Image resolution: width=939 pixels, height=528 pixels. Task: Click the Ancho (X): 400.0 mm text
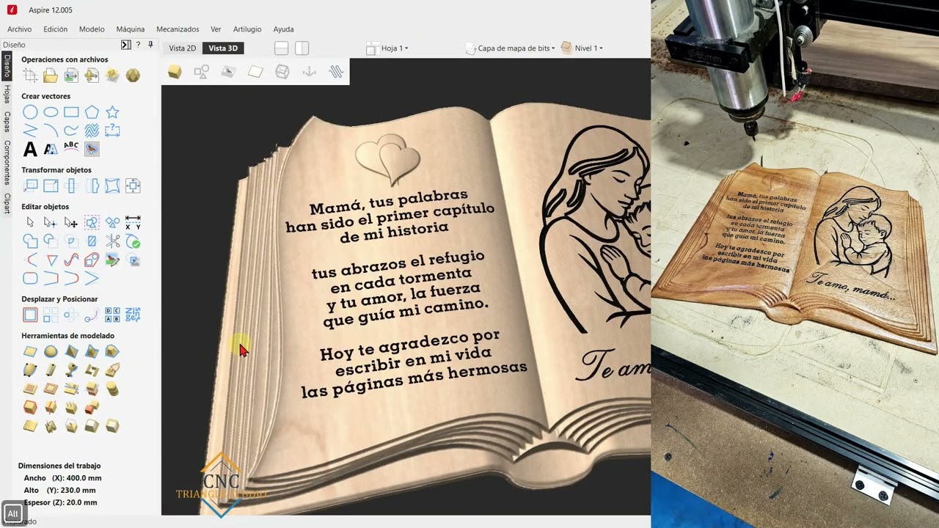[x=63, y=478]
